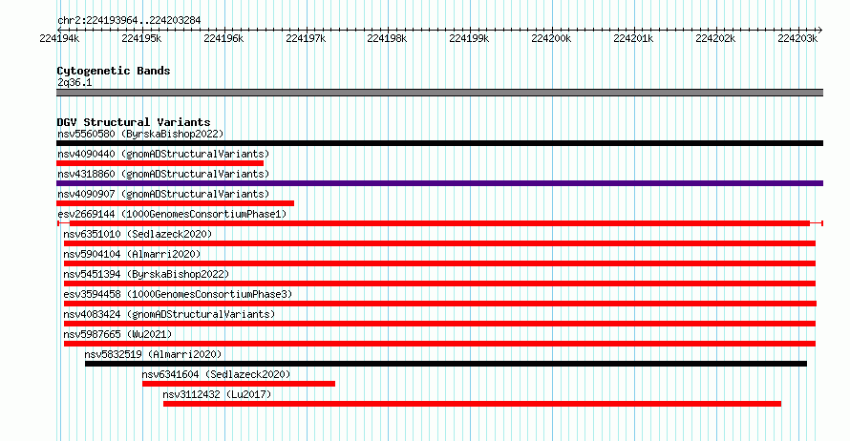This screenshot has width=850, height=441.
Task: Click the nsv5987665 red variant bar
Action: tap(439, 344)
